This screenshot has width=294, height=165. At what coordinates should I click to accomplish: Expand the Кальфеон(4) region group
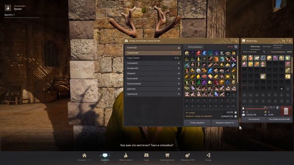tap(153, 68)
